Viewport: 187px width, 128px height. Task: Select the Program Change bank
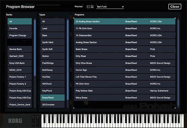[20, 35]
